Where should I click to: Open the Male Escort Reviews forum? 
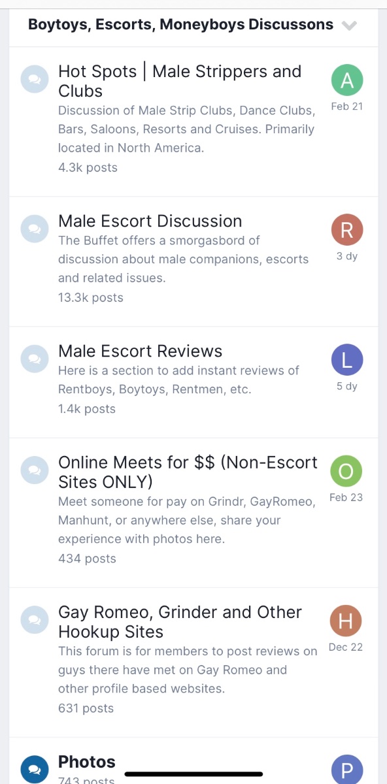[141, 351]
